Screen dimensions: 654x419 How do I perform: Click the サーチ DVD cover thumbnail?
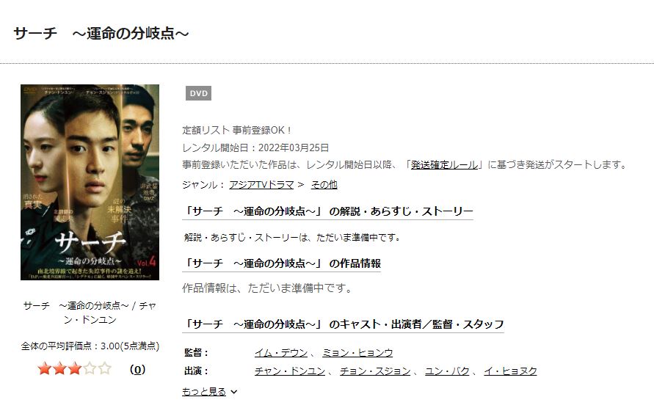coord(90,182)
